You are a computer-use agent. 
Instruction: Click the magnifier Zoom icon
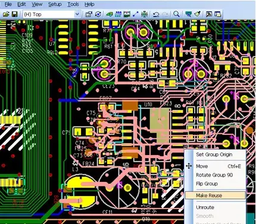(176, 14)
